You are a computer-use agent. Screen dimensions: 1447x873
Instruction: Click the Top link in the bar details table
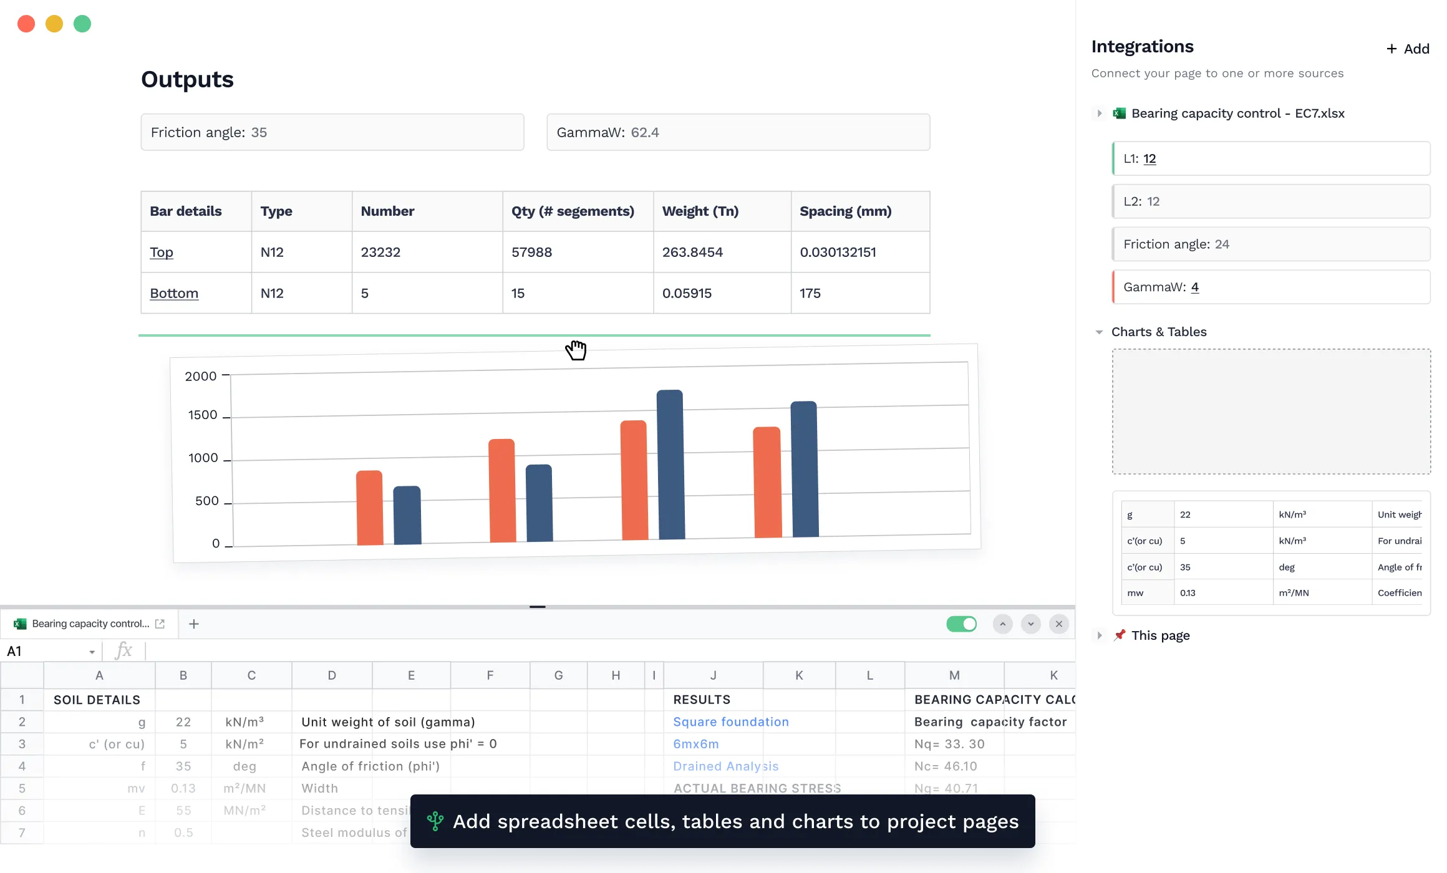162,252
